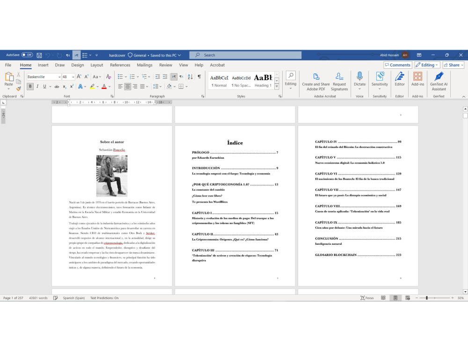
Task: Switch to the Insert tab
Action: 43,65
